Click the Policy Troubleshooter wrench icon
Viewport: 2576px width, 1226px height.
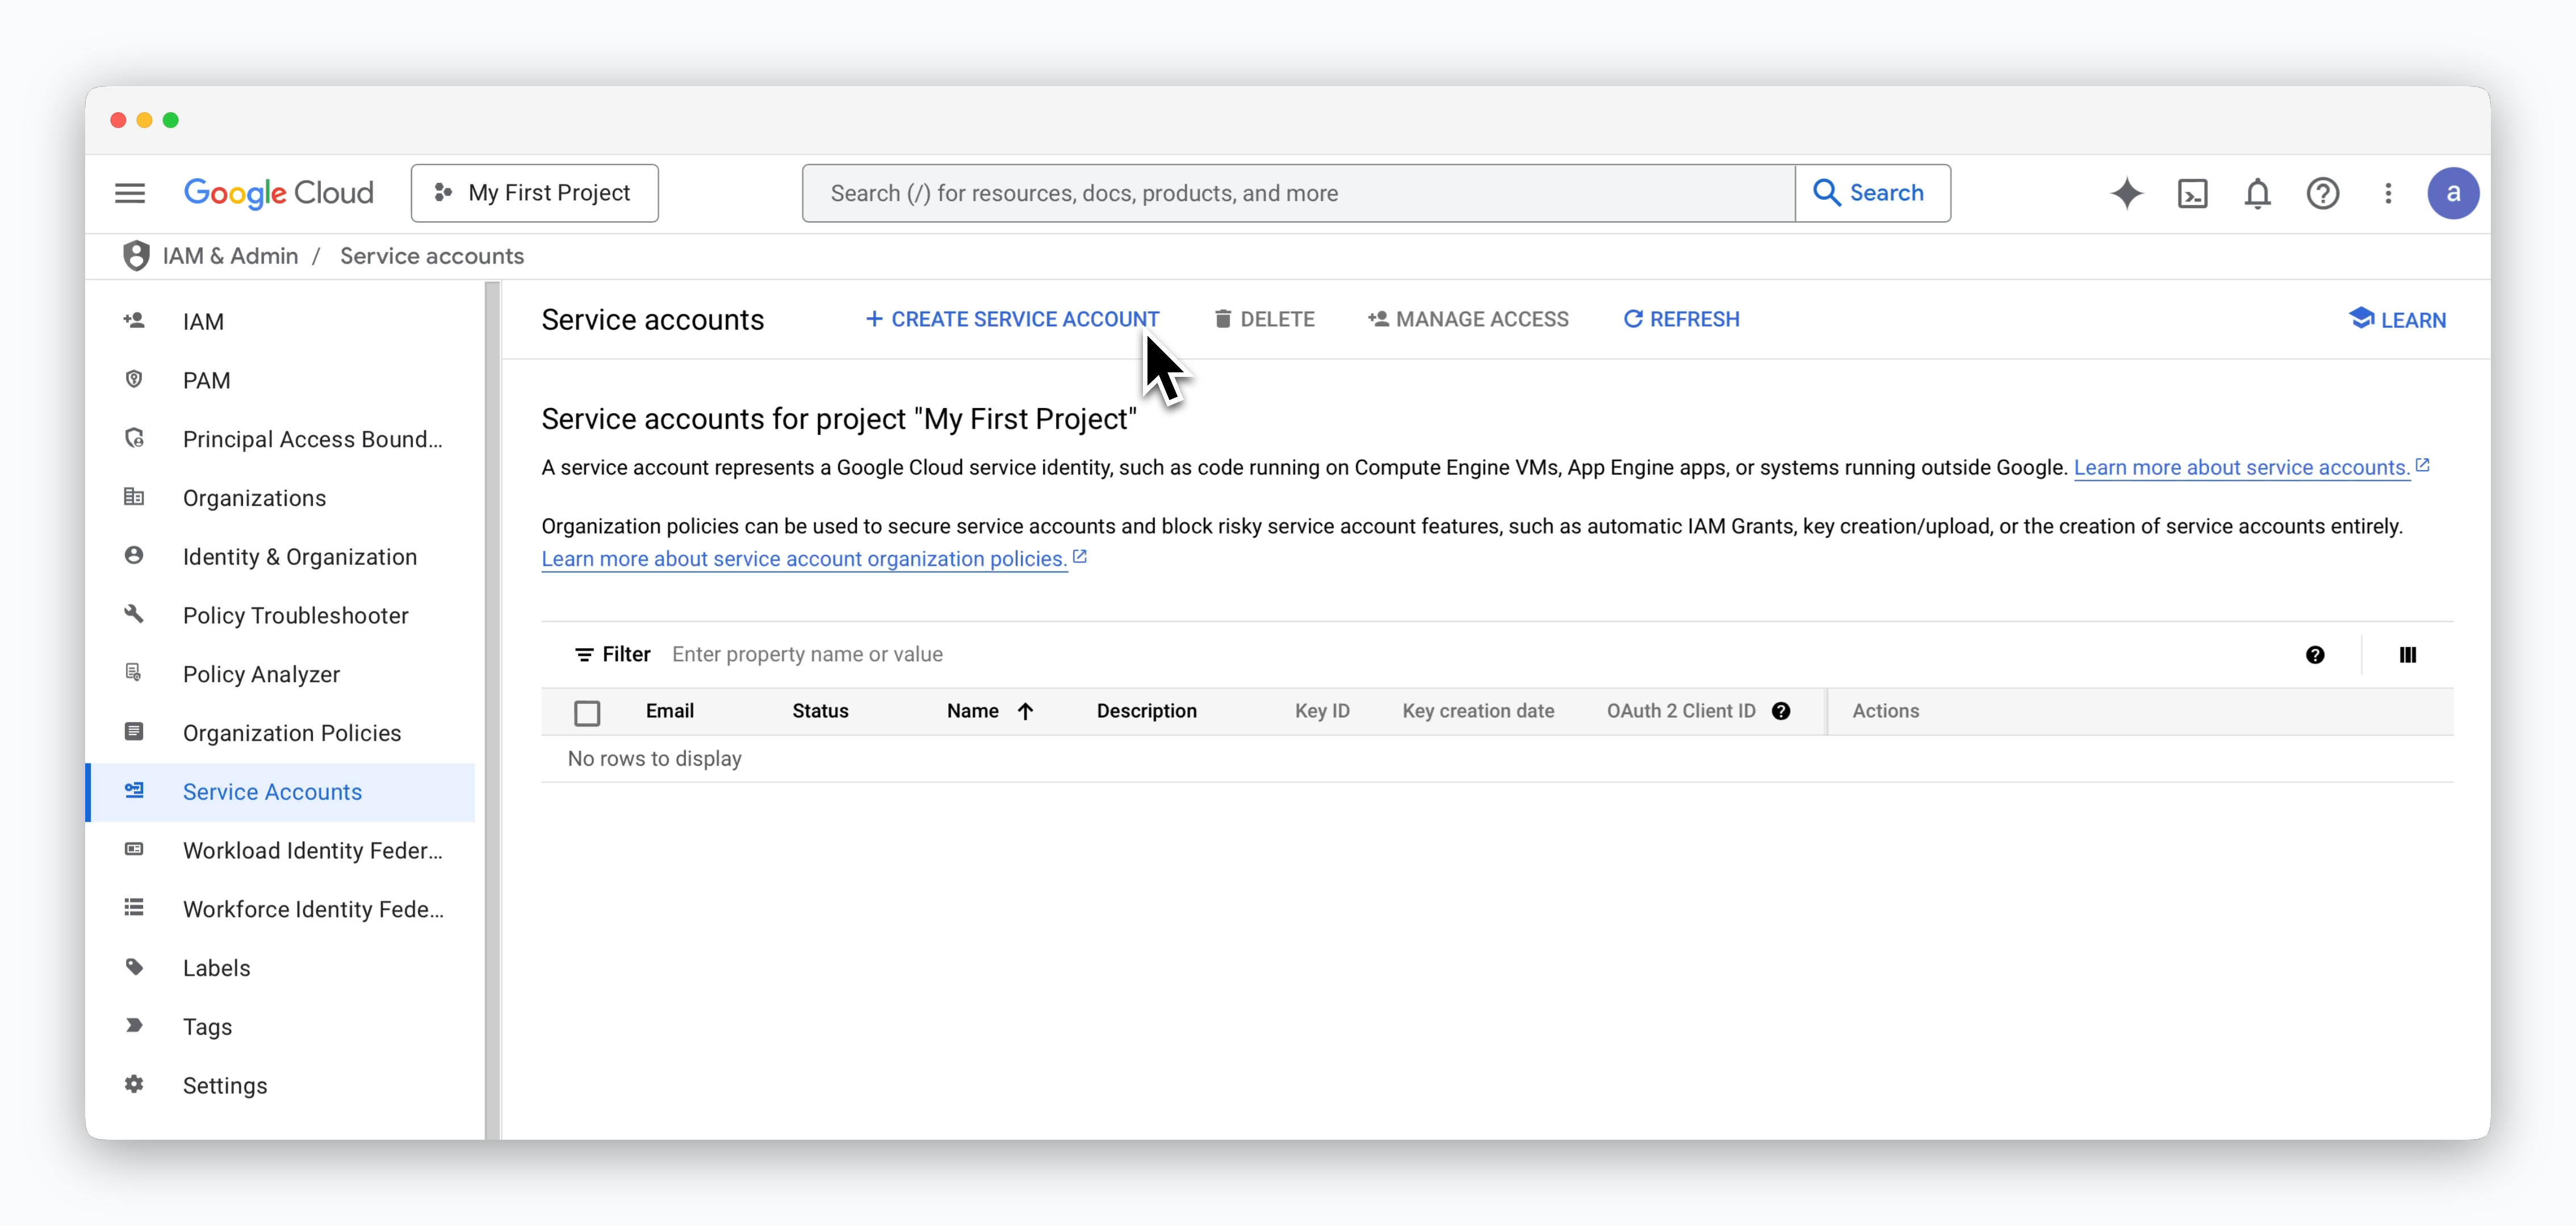[134, 614]
